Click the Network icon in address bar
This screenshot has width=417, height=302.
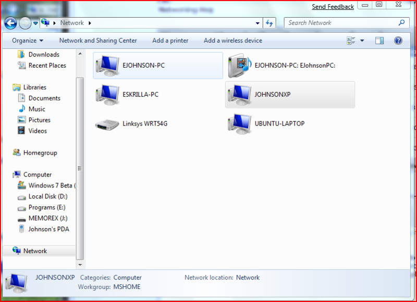(45, 23)
